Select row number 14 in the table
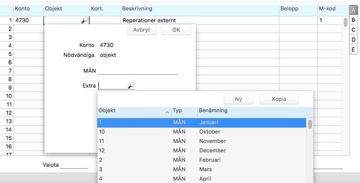360x183 pixels. pyautogui.click(x=7, y=130)
